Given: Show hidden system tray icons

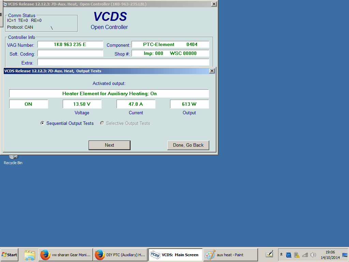Looking at the screenshot, I should (x=281, y=255).
